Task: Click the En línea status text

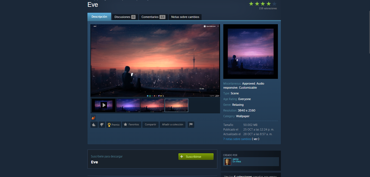Action: 237,162
